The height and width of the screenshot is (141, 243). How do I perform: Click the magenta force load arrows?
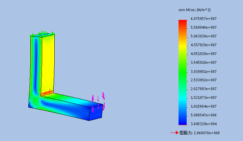coord(98,102)
